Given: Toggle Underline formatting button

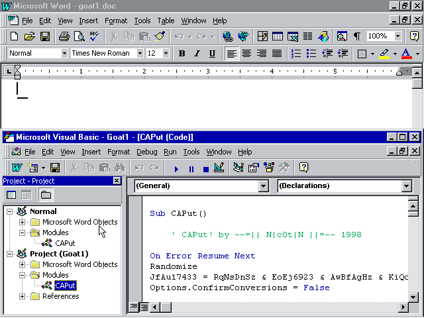Looking at the screenshot, I should coord(212,54).
